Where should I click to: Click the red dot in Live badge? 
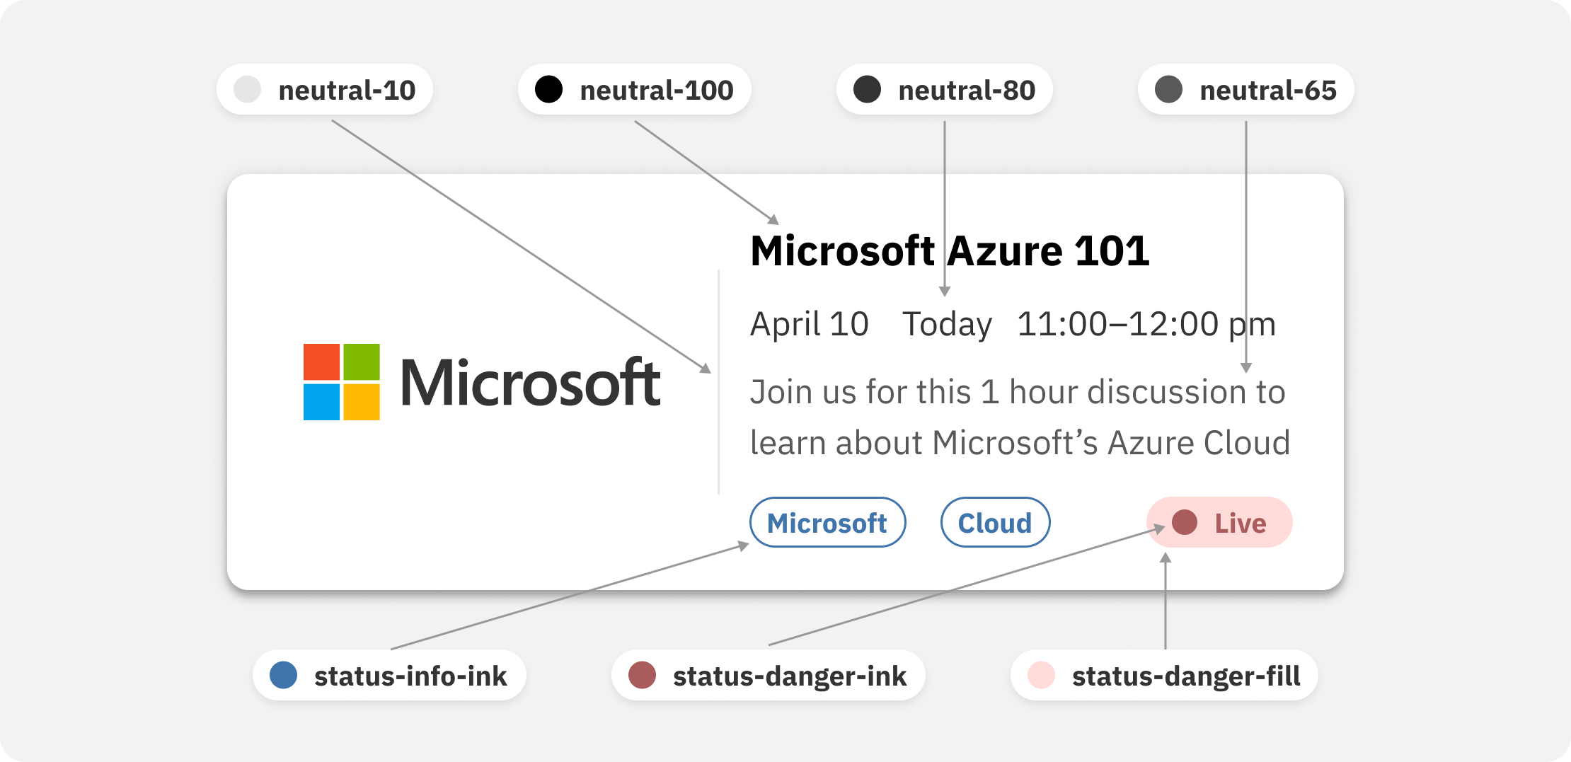pos(1185,523)
